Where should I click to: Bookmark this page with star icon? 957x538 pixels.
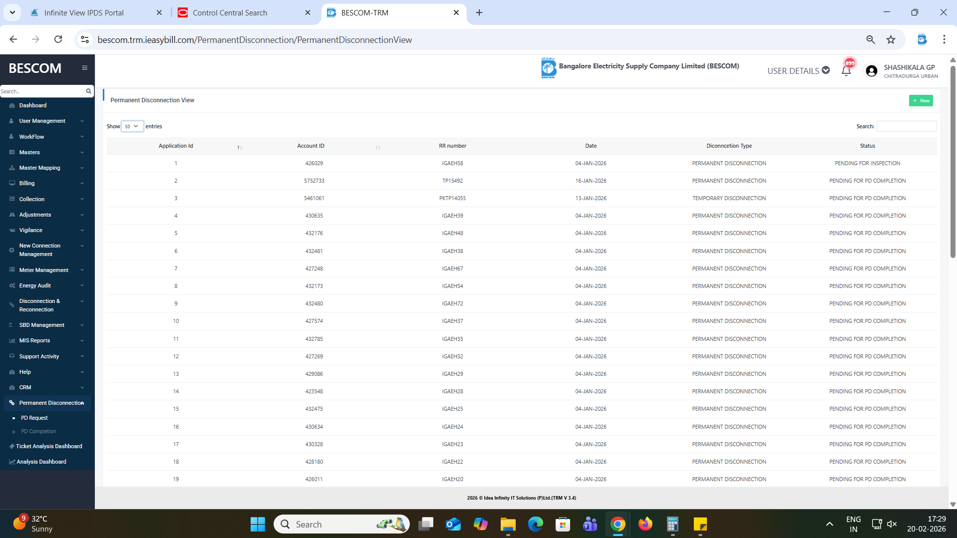[891, 40]
